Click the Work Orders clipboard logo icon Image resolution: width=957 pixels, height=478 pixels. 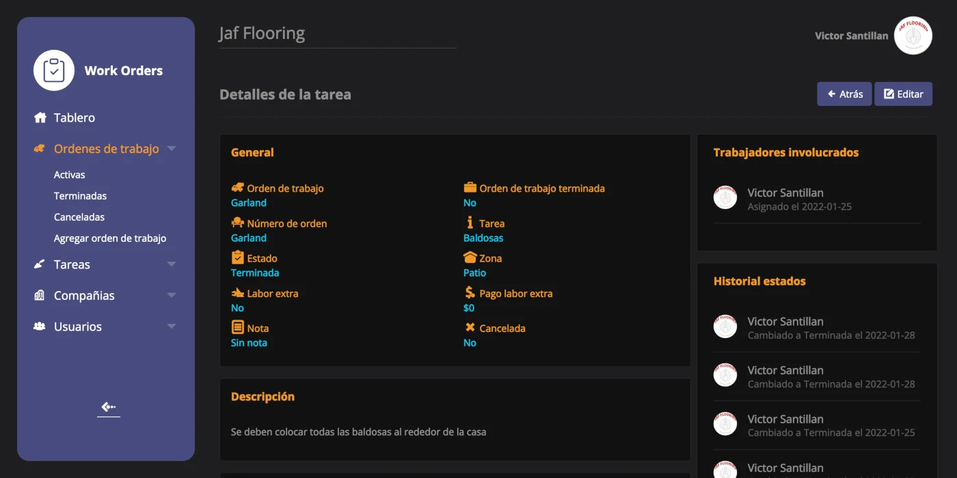[x=54, y=70]
